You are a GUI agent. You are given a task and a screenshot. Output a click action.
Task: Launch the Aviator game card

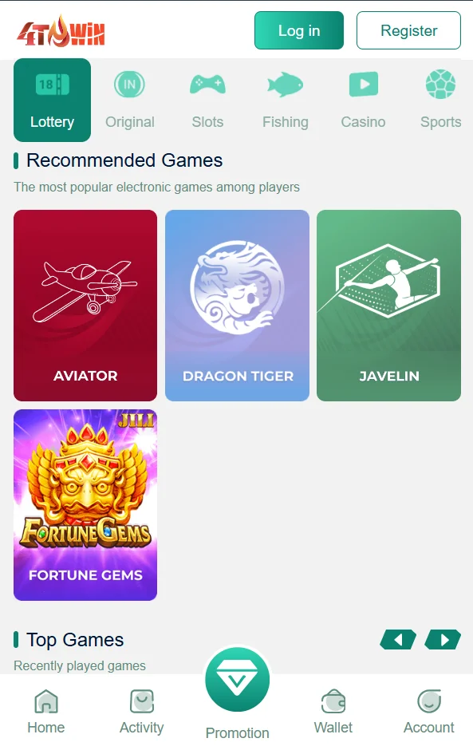point(85,306)
